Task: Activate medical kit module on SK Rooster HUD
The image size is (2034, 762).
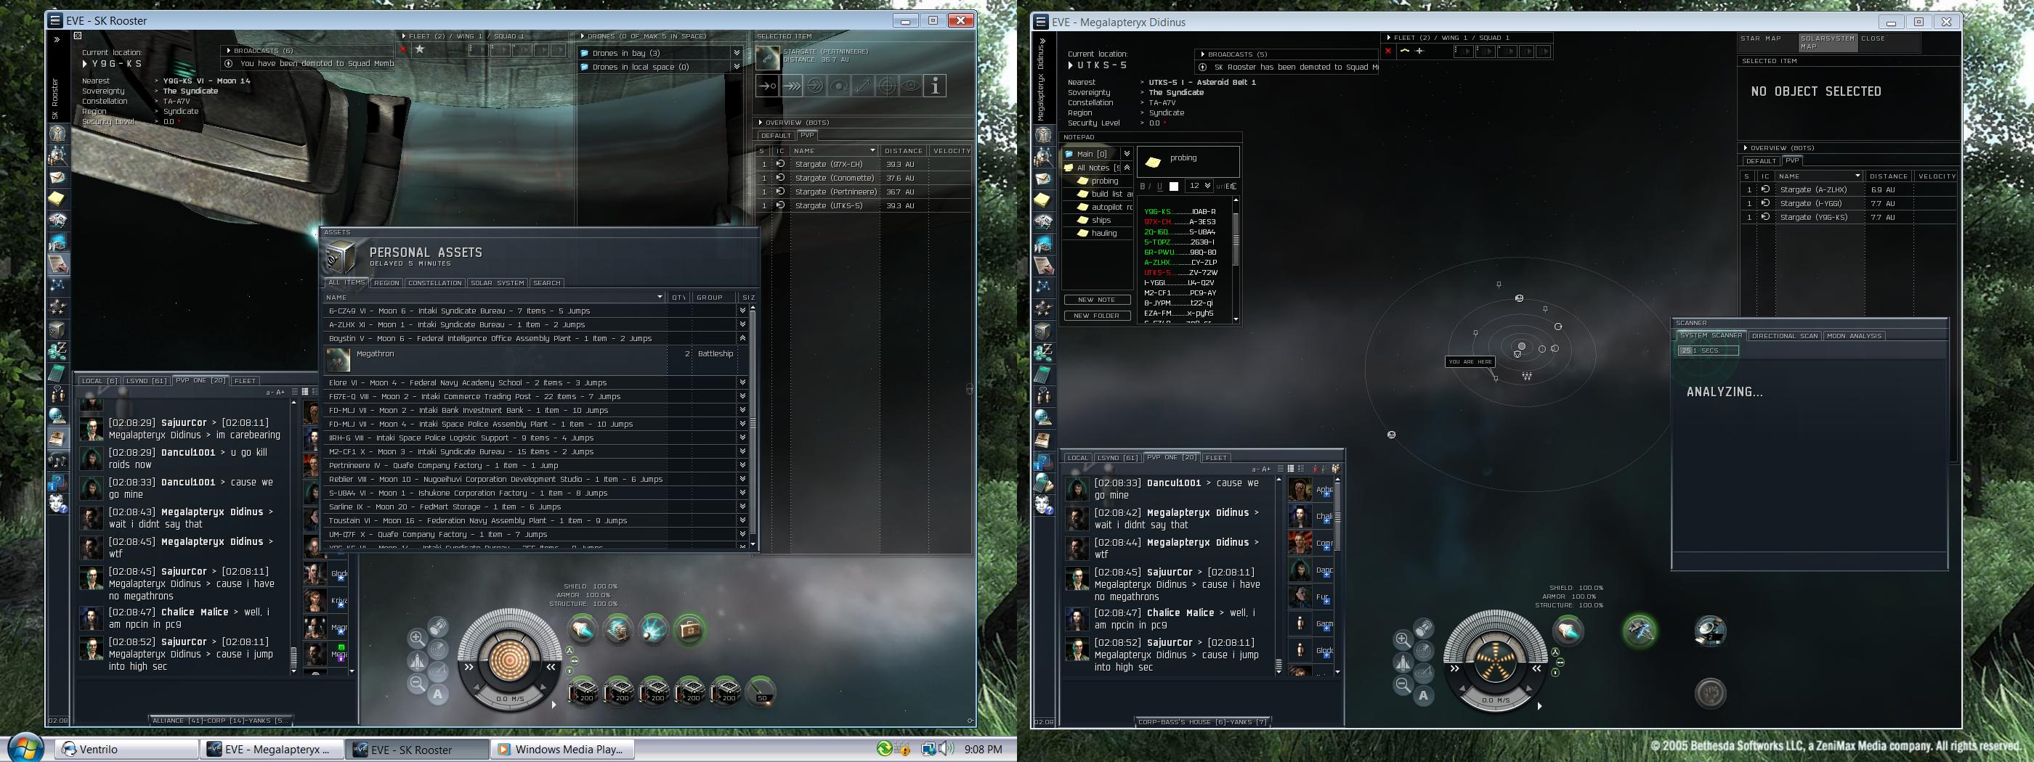Action: click(689, 629)
